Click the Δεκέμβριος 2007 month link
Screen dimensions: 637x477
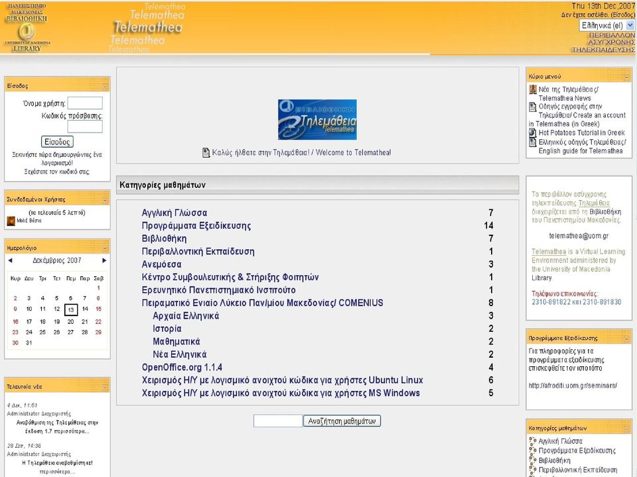(x=57, y=260)
